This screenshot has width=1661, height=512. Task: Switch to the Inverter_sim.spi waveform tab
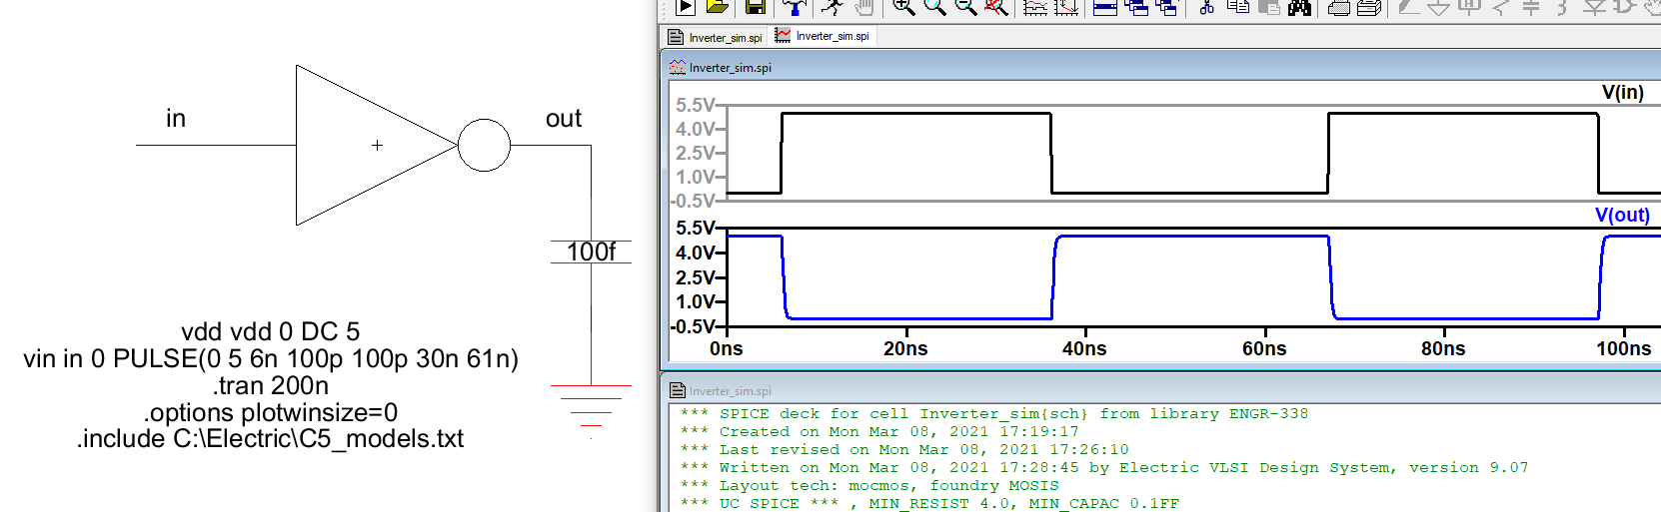[823, 36]
